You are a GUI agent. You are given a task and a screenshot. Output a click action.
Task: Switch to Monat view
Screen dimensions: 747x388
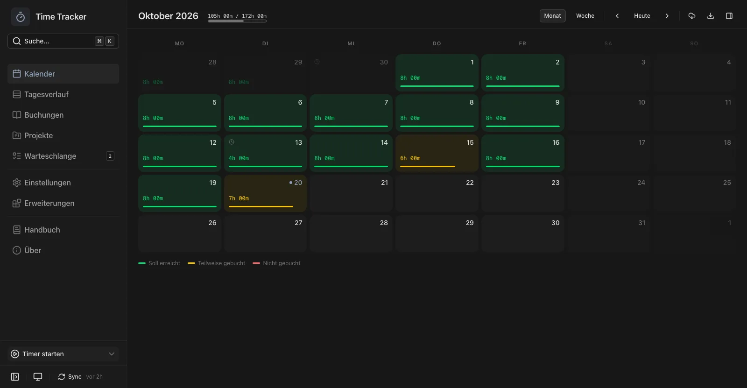tap(553, 16)
